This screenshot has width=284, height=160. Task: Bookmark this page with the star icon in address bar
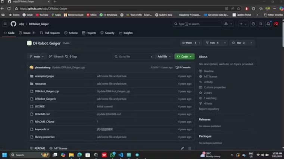click(x=238, y=9)
